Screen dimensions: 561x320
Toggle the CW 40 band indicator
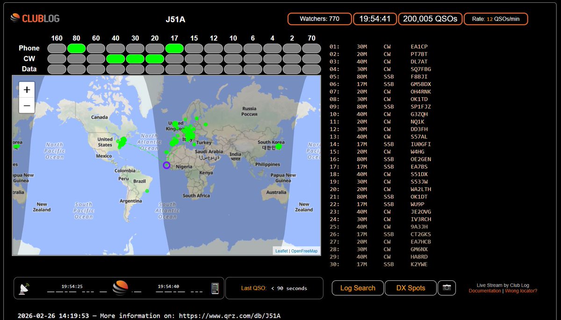point(115,59)
